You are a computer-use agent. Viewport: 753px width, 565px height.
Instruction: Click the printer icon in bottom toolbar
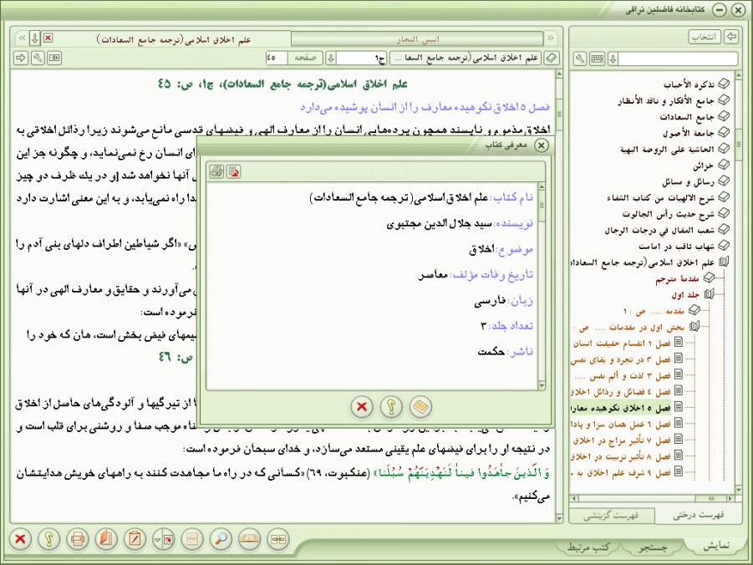[x=78, y=538]
